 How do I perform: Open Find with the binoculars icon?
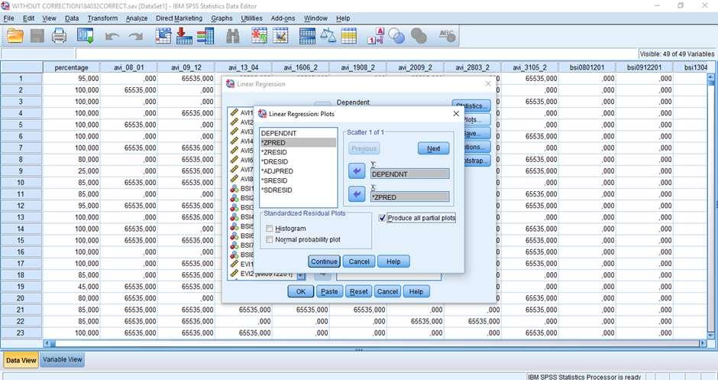(233, 36)
